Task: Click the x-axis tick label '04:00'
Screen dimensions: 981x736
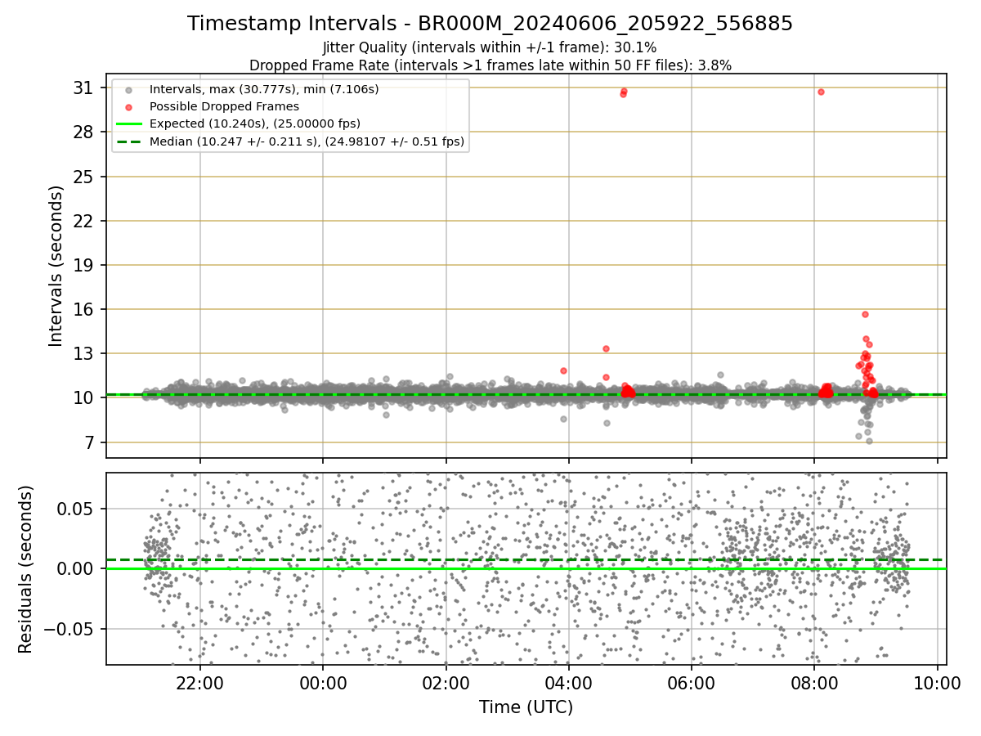Action: pyautogui.click(x=568, y=684)
